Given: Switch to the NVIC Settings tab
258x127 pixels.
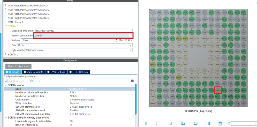Looking at the screenshot, I should (56, 72).
